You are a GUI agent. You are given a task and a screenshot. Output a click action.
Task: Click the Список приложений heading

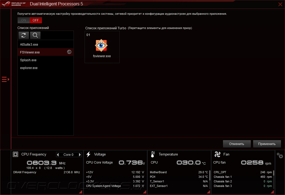[33, 28]
